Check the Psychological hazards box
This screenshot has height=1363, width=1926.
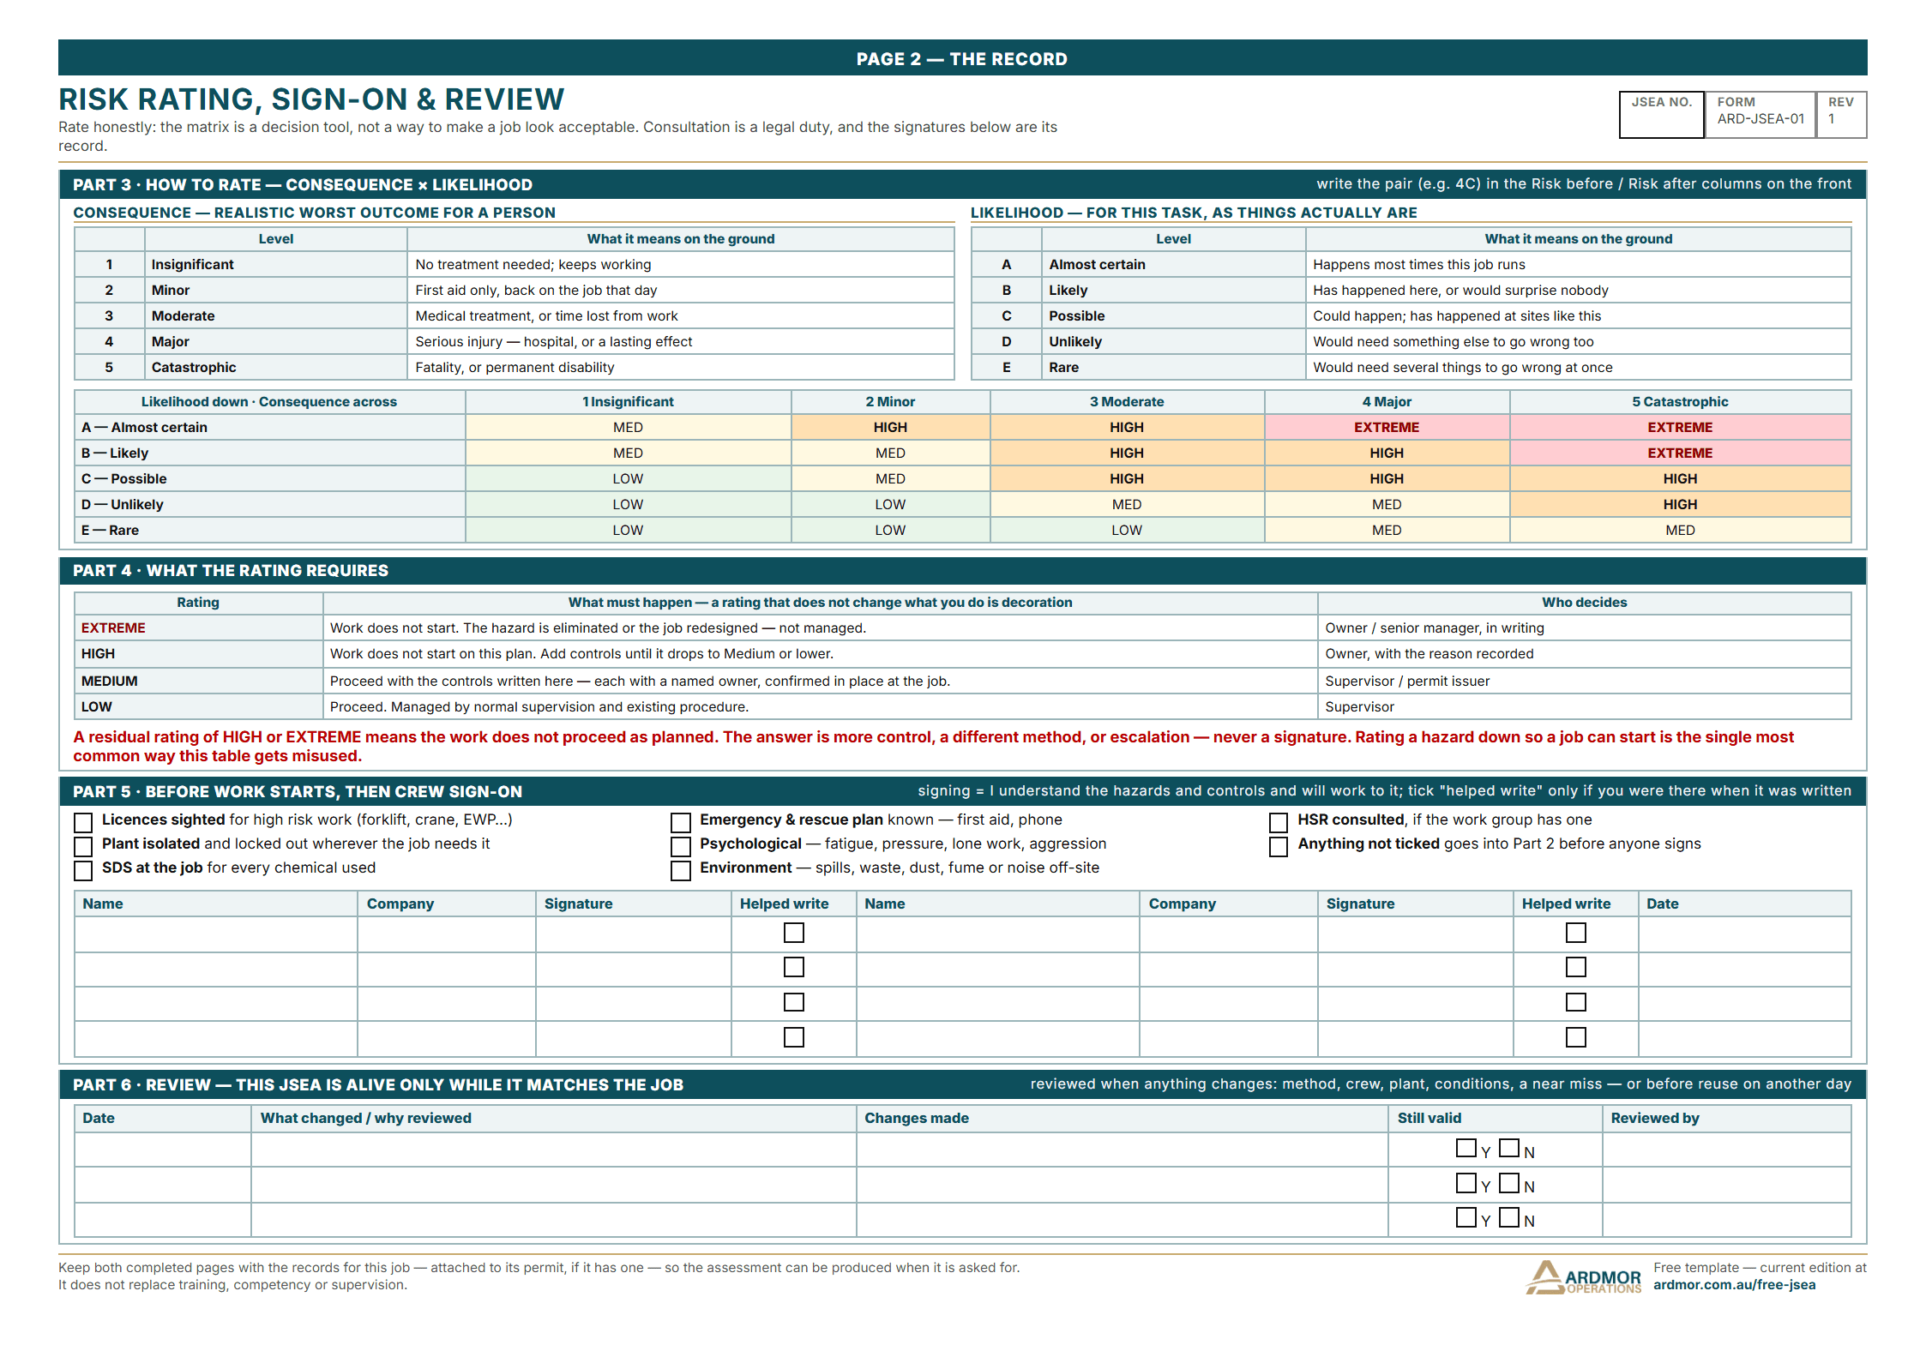(x=681, y=847)
